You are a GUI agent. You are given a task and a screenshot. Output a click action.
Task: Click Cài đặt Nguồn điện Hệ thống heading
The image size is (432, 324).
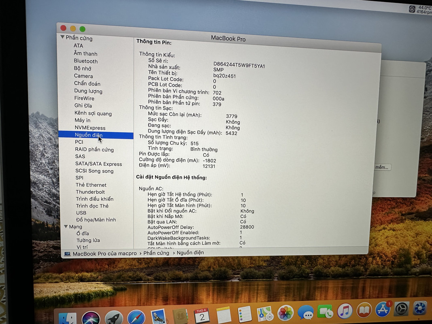point(171,177)
